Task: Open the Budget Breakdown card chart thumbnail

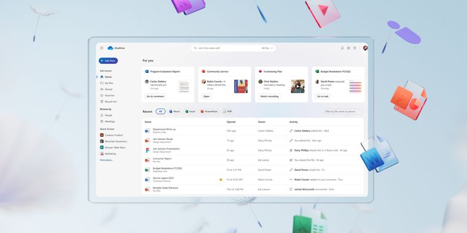Action: click(x=355, y=86)
